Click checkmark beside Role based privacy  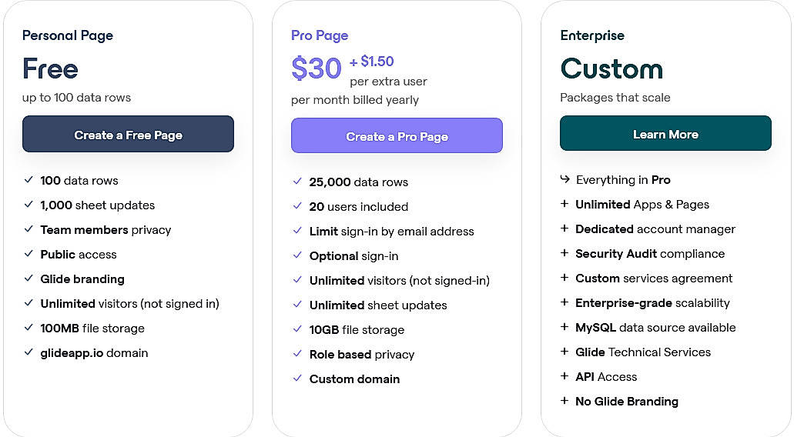click(x=297, y=354)
